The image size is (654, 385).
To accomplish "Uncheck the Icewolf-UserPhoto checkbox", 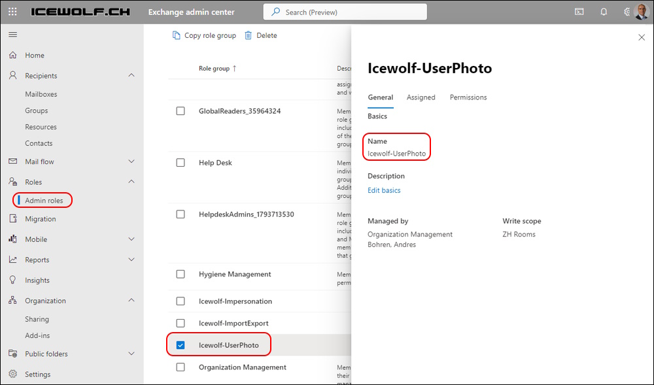I will [x=181, y=345].
